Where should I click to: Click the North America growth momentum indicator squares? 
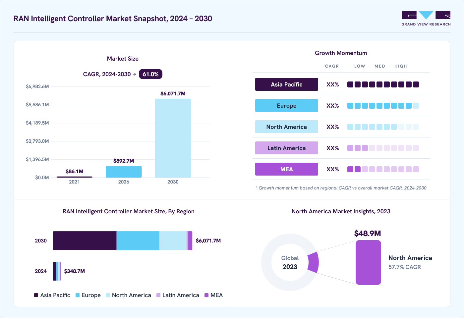coord(383,127)
